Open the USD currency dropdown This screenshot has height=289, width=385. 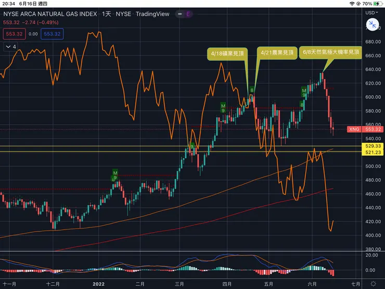pos(372,13)
